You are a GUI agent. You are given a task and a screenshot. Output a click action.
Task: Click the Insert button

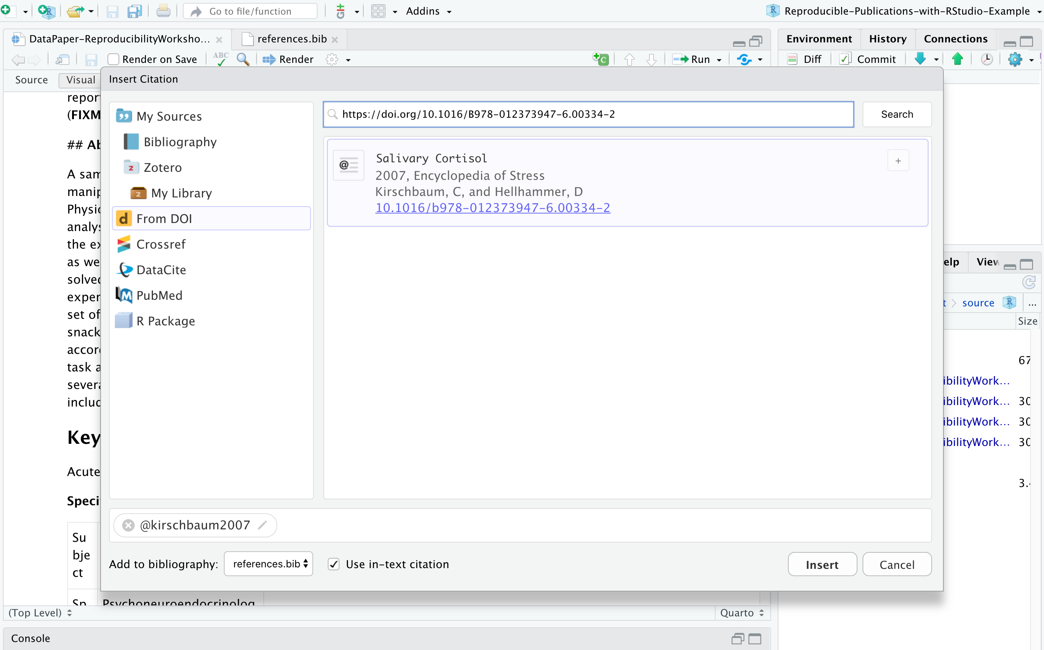point(822,564)
